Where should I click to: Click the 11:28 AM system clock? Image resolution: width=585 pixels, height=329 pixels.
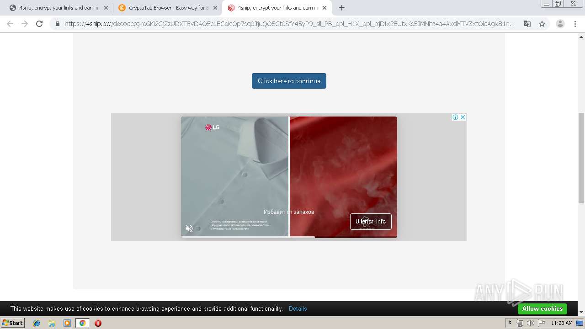point(562,323)
